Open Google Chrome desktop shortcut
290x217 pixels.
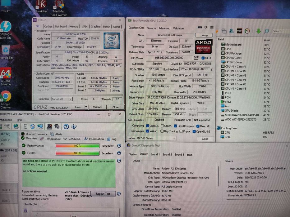click(6, 100)
